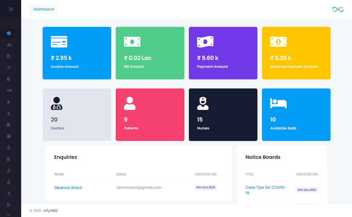Open the users group sidebar icon

point(9,45)
